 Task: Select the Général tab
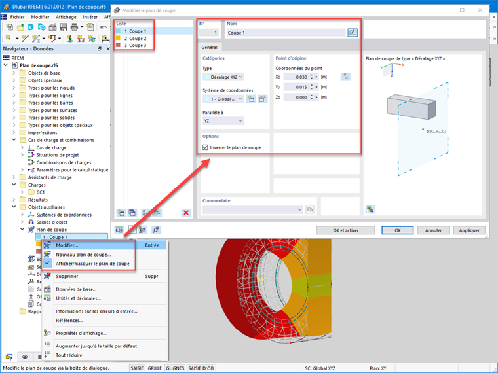(x=209, y=47)
